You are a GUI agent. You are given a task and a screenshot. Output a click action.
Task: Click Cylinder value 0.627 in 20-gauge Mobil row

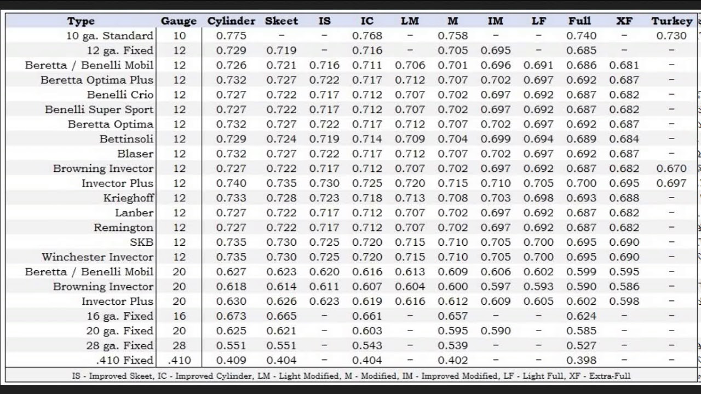[x=231, y=272]
